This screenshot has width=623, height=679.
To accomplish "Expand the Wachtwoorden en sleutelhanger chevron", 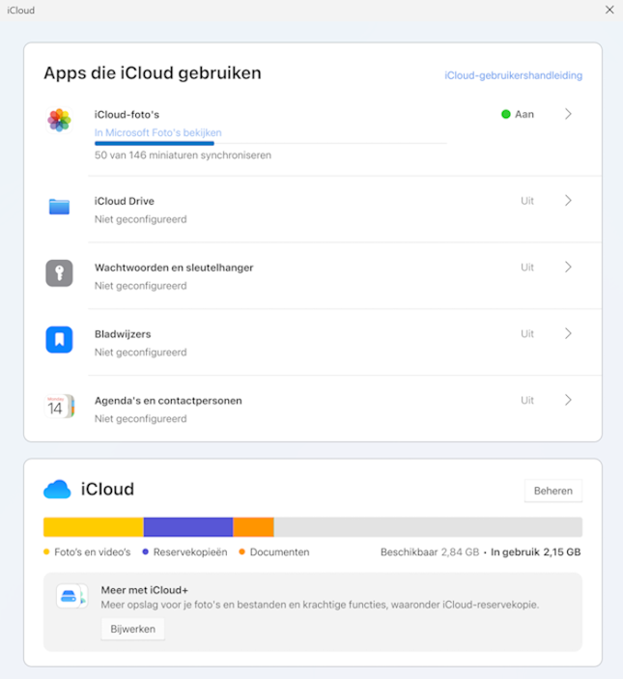I will tap(569, 268).
